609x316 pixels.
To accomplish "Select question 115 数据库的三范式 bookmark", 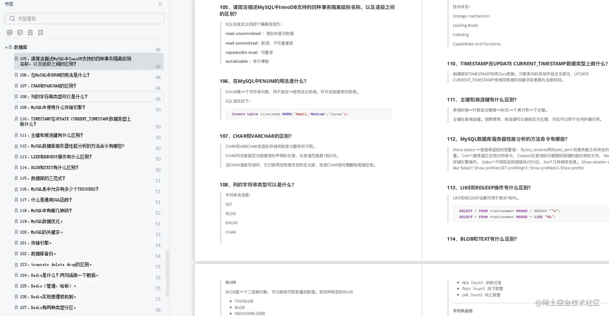I will click(x=47, y=178).
